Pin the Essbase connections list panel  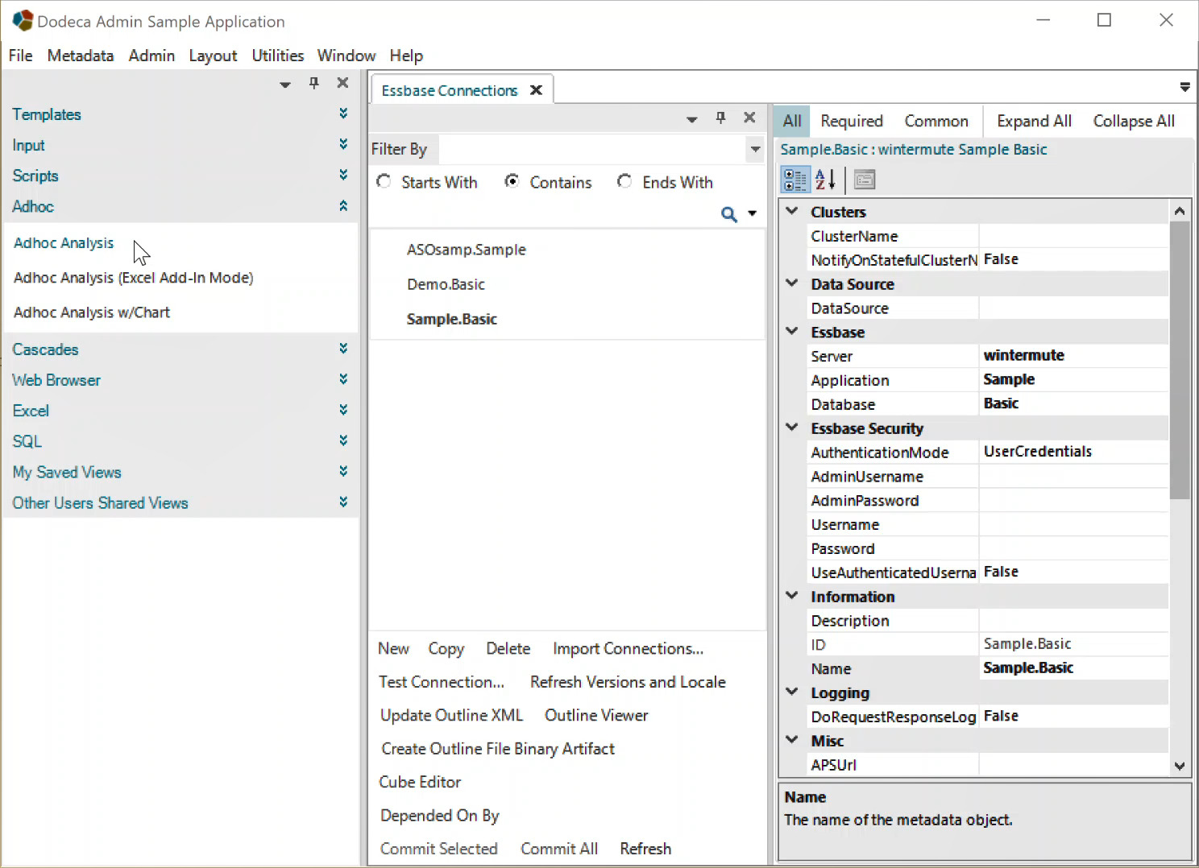click(x=721, y=118)
